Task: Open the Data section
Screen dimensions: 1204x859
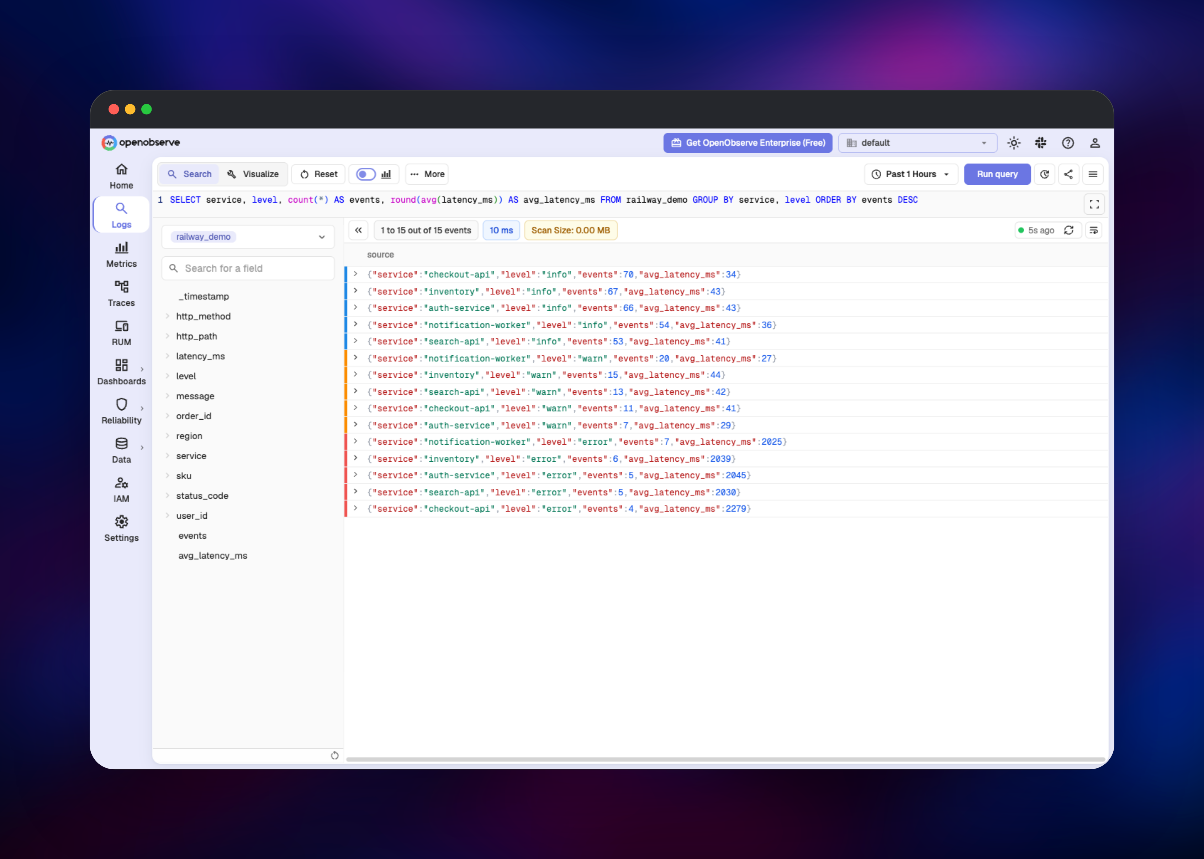Action: tap(121, 451)
